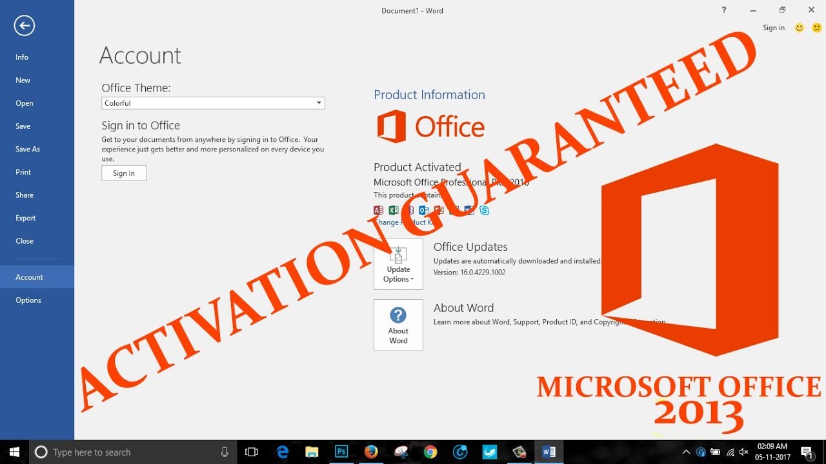The image size is (826, 464).
Task: Open Task View from the taskbar
Action: pos(252,452)
